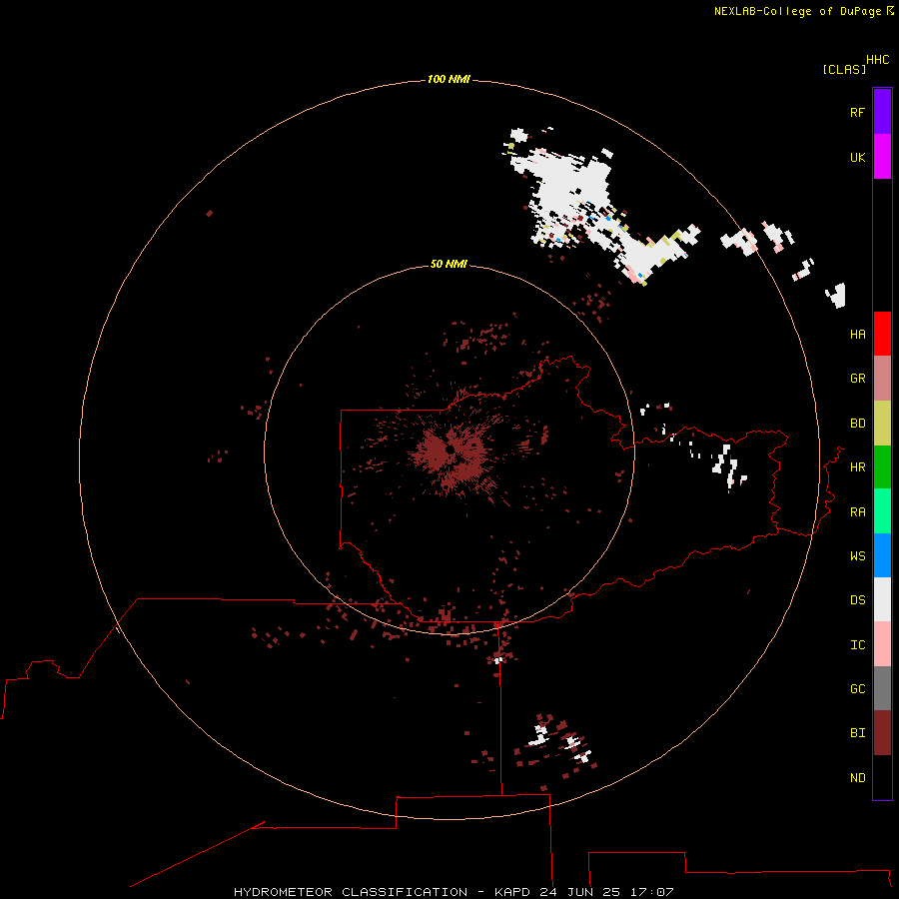Select the GC gray legend swatch

click(x=882, y=688)
